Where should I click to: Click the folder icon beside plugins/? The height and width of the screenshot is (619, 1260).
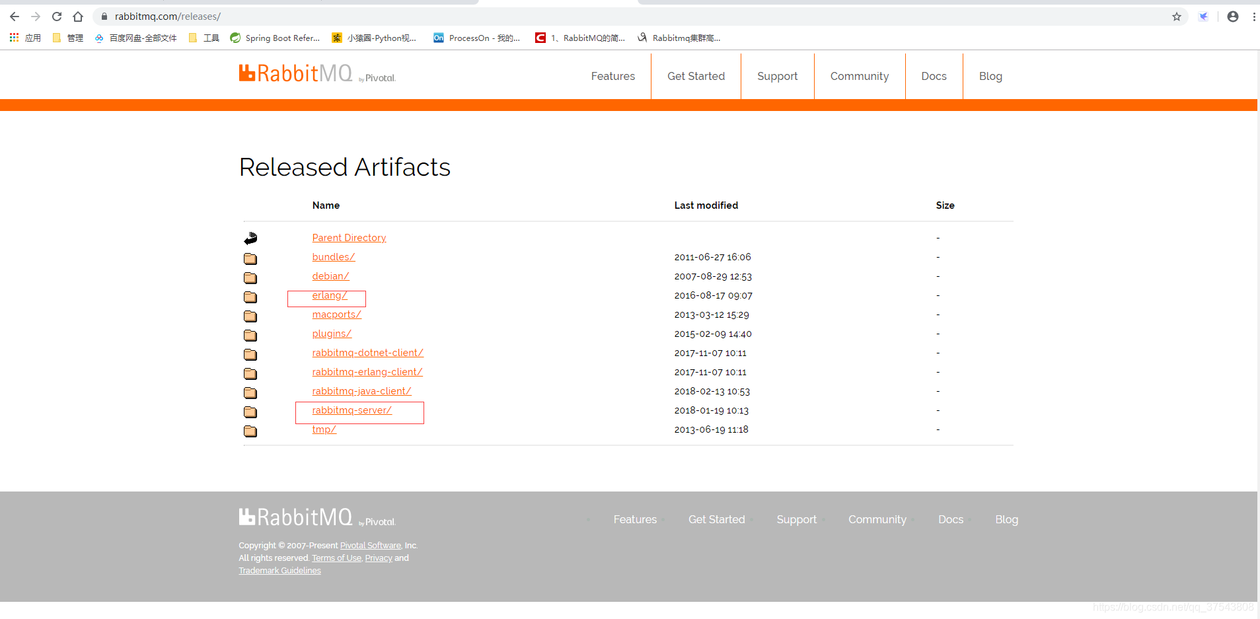coord(250,335)
